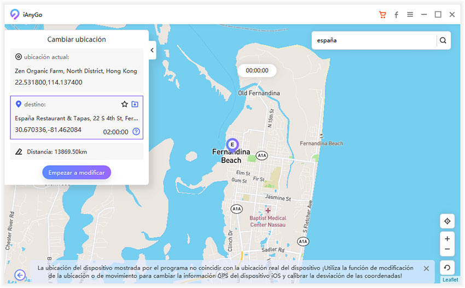The image size is (465, 288).
Task: Collapse the Cambiar ubicación side panel
Action: click(152, 50)
